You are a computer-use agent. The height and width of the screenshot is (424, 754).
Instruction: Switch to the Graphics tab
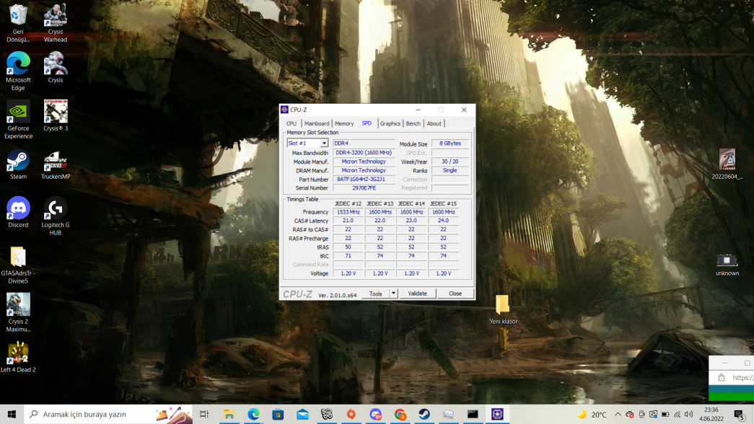390,123
